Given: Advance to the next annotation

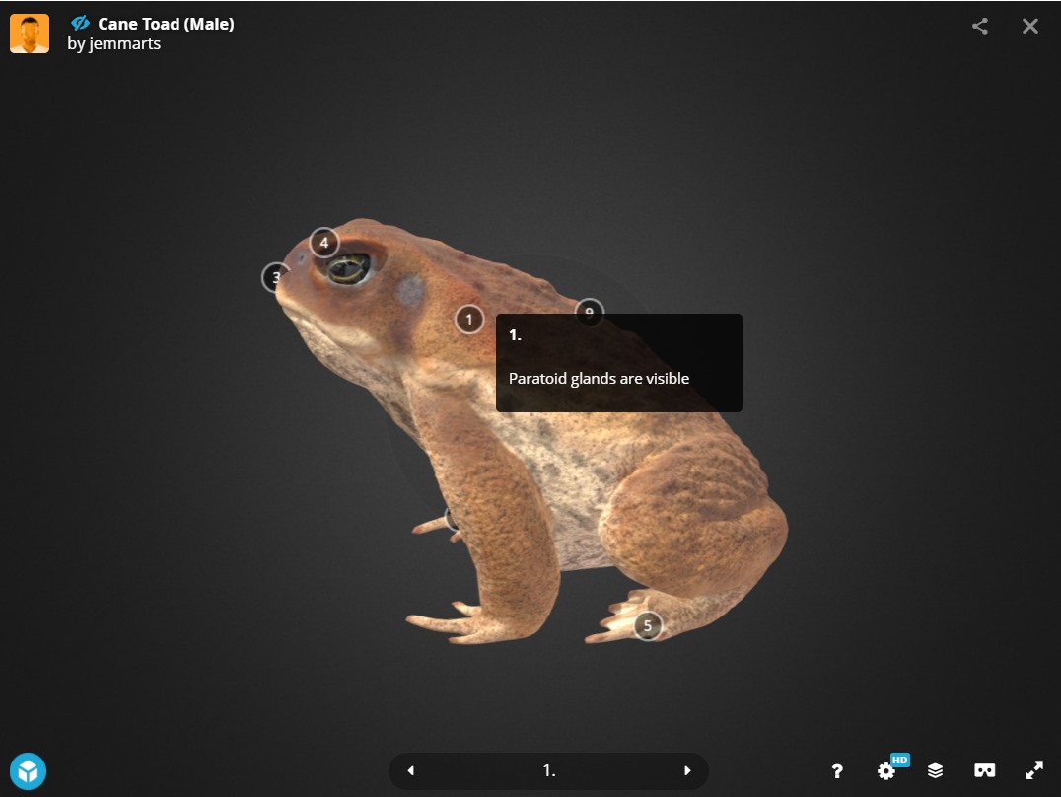Looking at the screenshot, I should (687, 771).
